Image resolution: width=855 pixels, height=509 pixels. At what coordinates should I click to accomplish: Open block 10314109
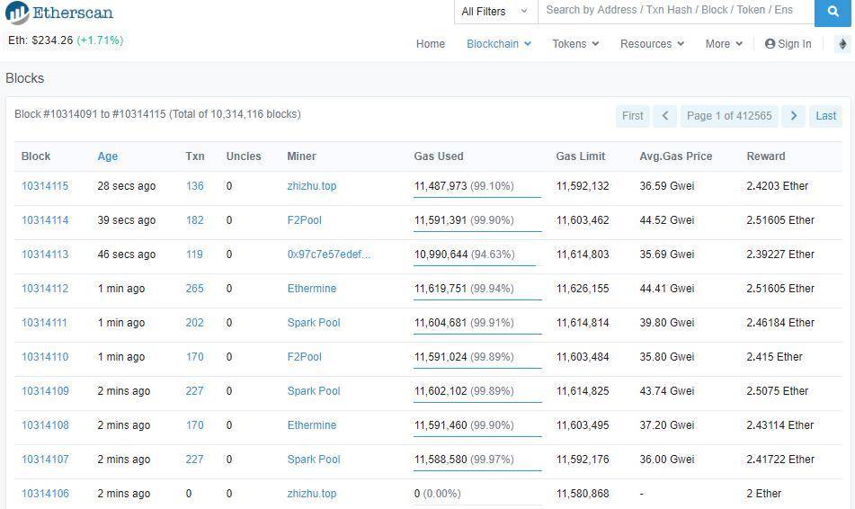[x=45, y=391]
